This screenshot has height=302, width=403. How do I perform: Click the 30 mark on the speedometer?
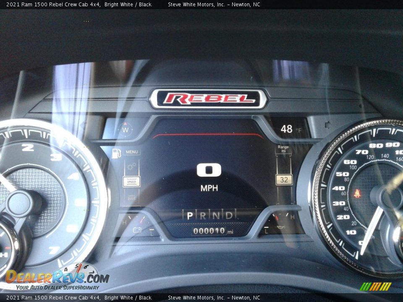coord(339,203)
